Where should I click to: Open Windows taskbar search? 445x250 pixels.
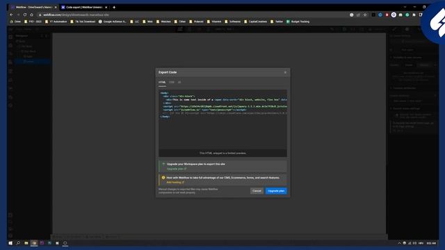(18, 243)
